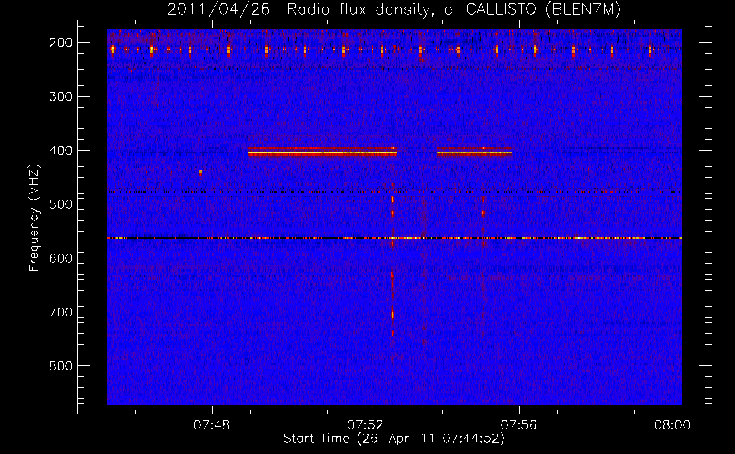735x454 pixels.
Task: Click the 07:48 time tick label
Action: [212, 425]
